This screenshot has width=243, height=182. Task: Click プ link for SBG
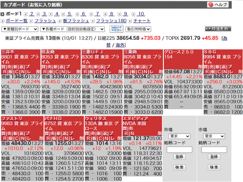pos(230,67)
